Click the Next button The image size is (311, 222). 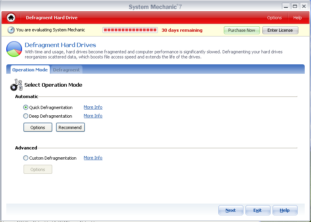(231, 210)
